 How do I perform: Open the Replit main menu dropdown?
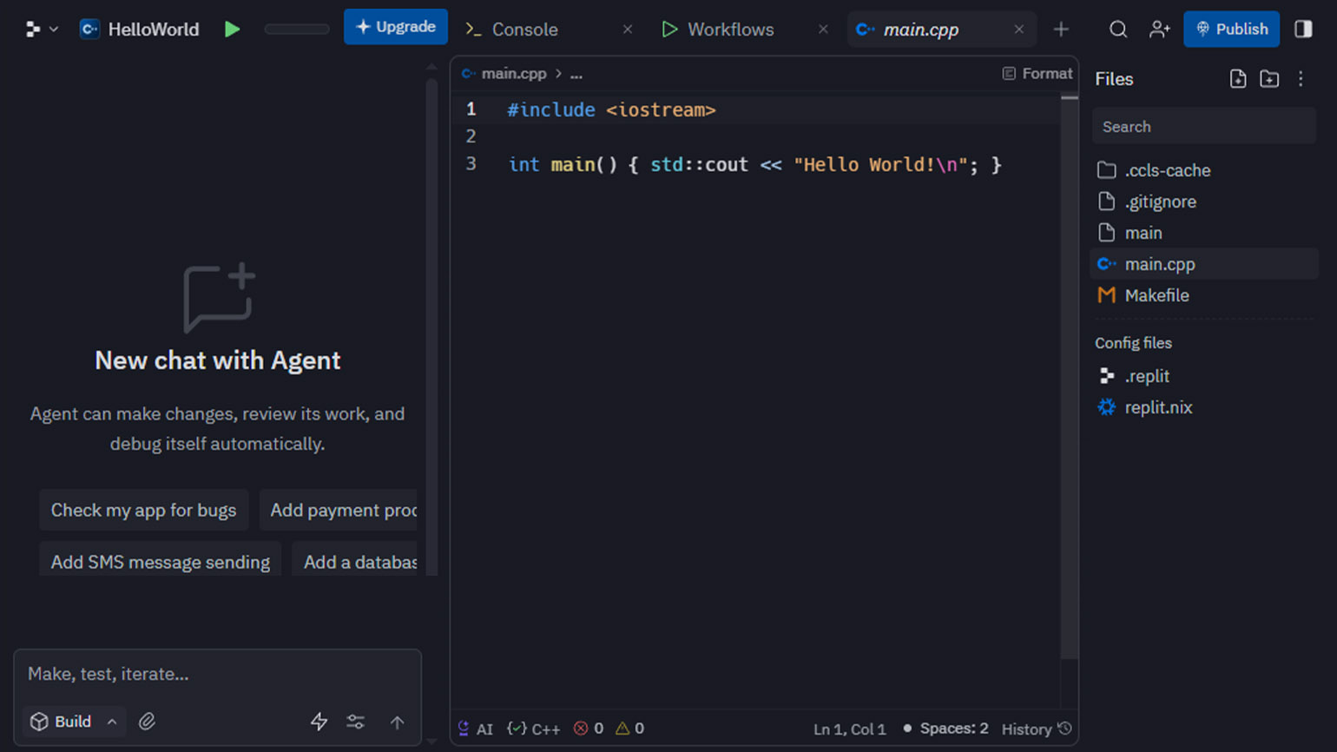[41, 30]
